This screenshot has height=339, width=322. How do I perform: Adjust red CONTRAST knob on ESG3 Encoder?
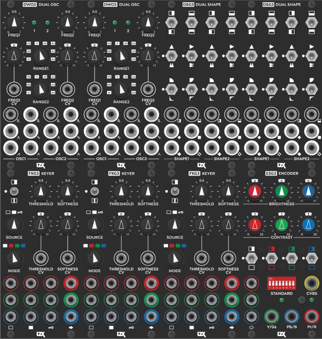pyautogui.click(x=255, y=225)
